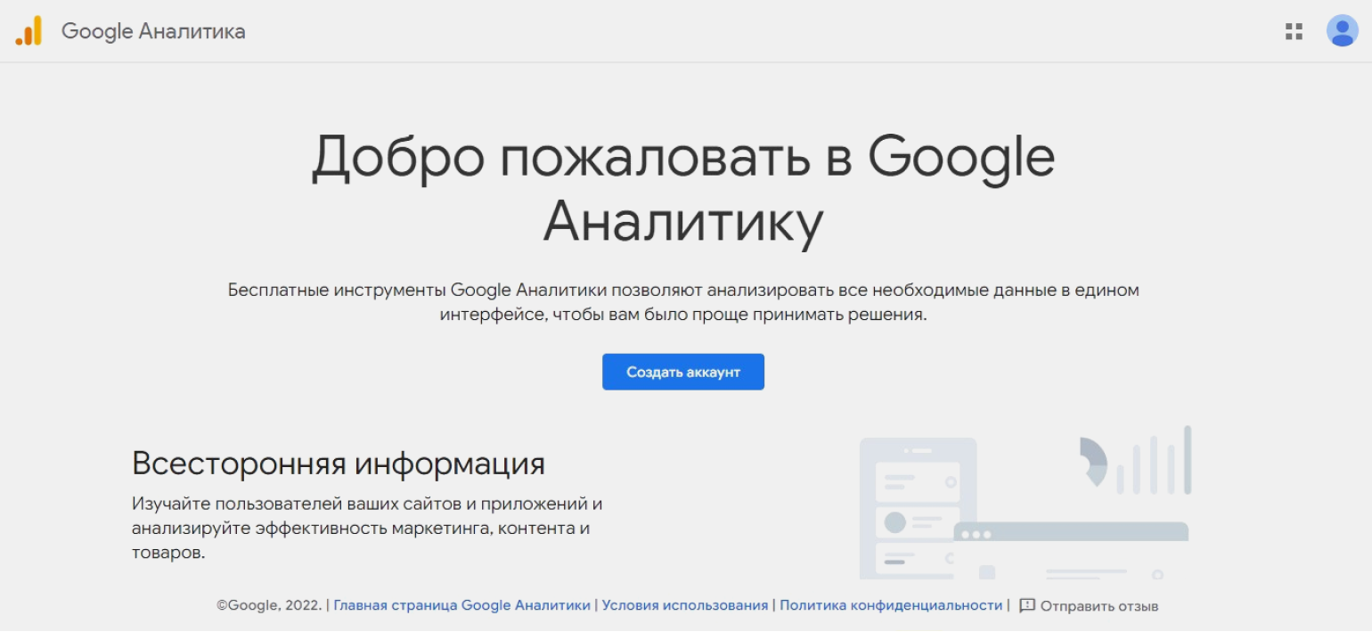Screen dimensions: 1372x632
Task: Open the Политика конфиденциальности link
Action: 891,605
